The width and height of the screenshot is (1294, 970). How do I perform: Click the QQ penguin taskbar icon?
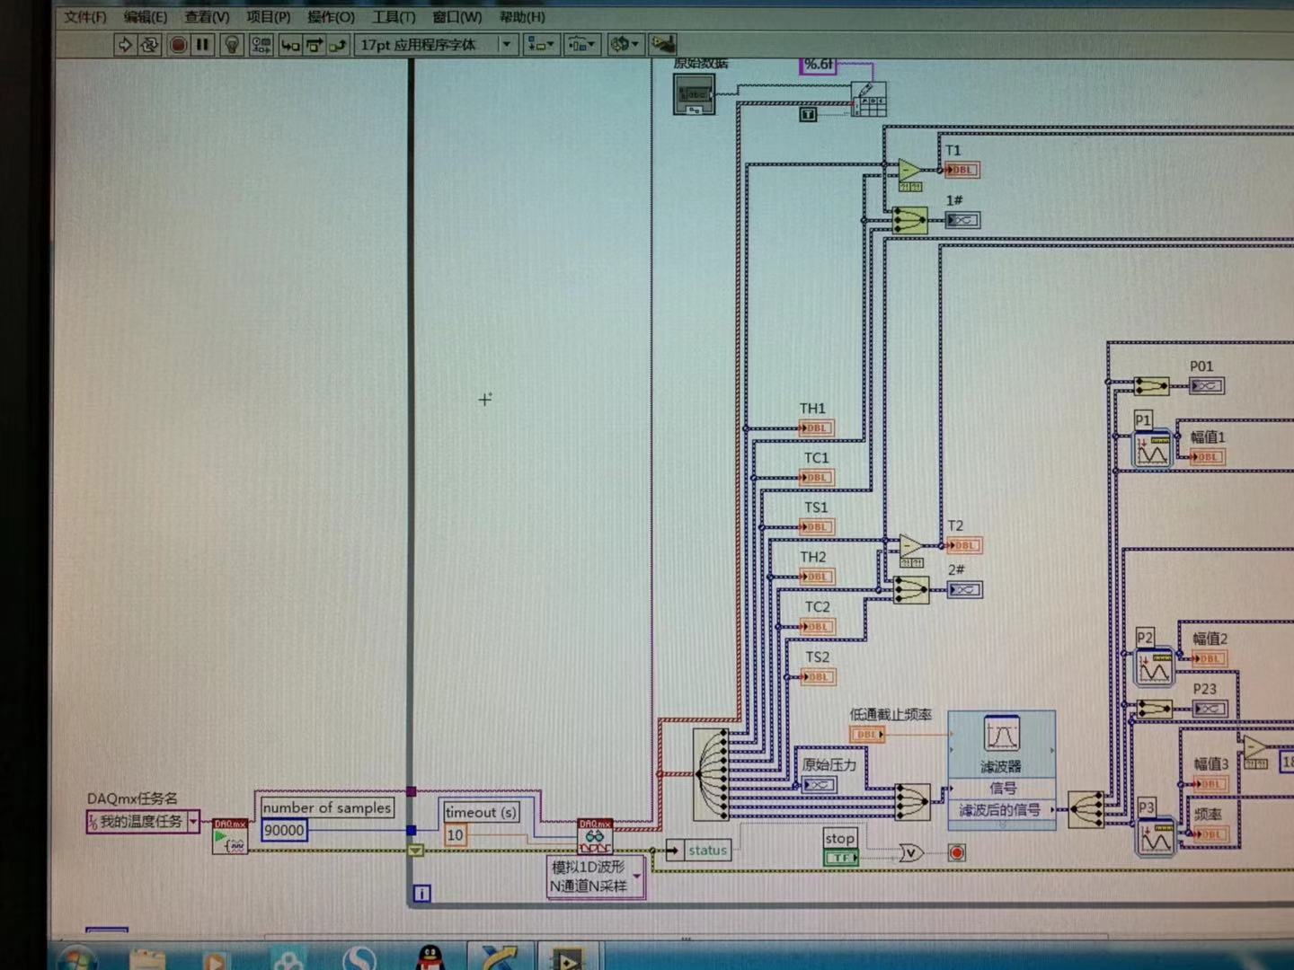431,957
